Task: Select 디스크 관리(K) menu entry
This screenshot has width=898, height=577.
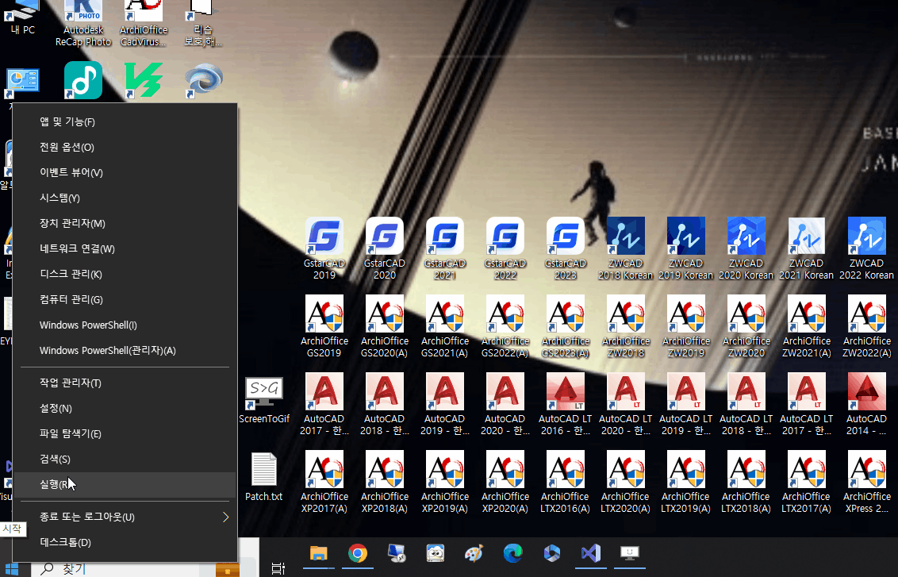Action: tap(125, 274)
